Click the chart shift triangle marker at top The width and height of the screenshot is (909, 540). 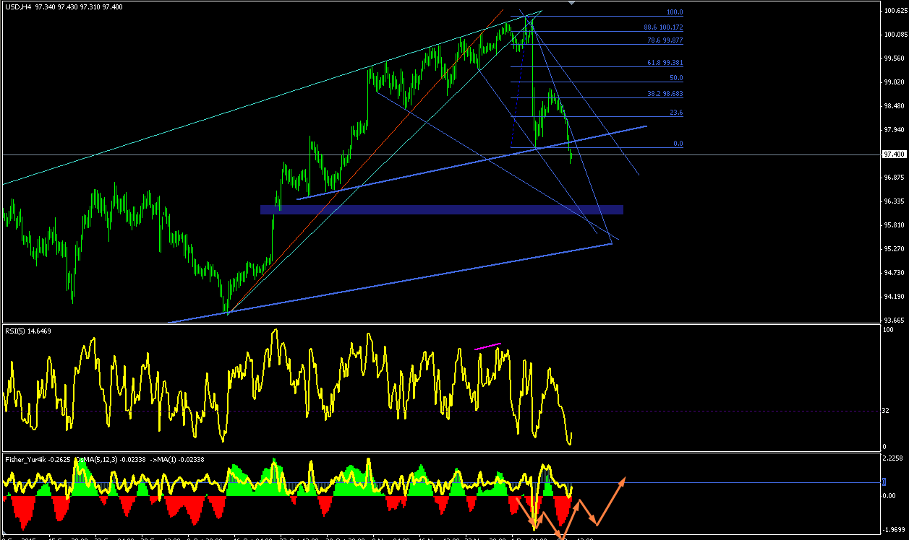tap(571, 4)
